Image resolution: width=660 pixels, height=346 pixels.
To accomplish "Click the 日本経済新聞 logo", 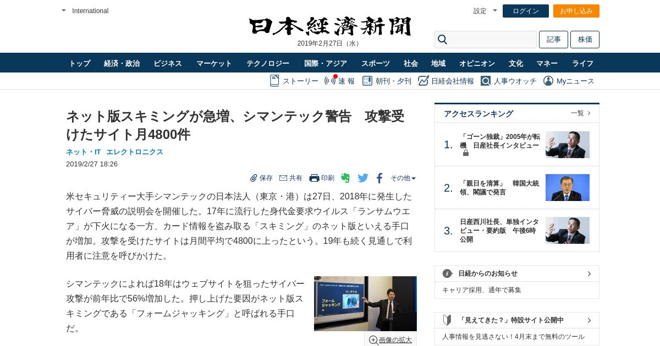I will [x=330, y=26].
